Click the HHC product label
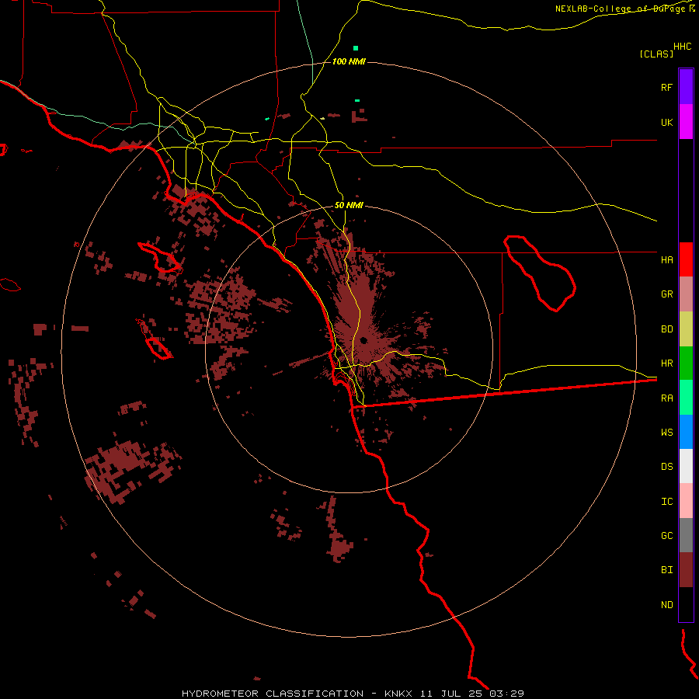The image size is (699, 699). (x=683, y=47)
